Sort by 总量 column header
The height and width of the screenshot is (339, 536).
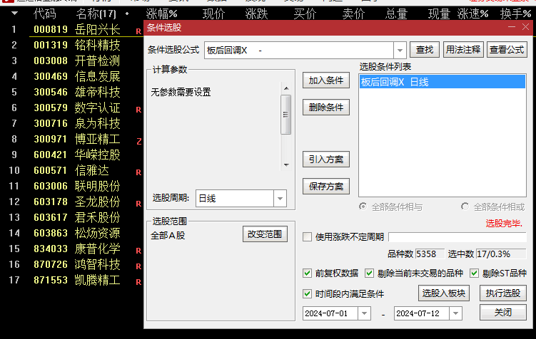(x=396, y=14)
